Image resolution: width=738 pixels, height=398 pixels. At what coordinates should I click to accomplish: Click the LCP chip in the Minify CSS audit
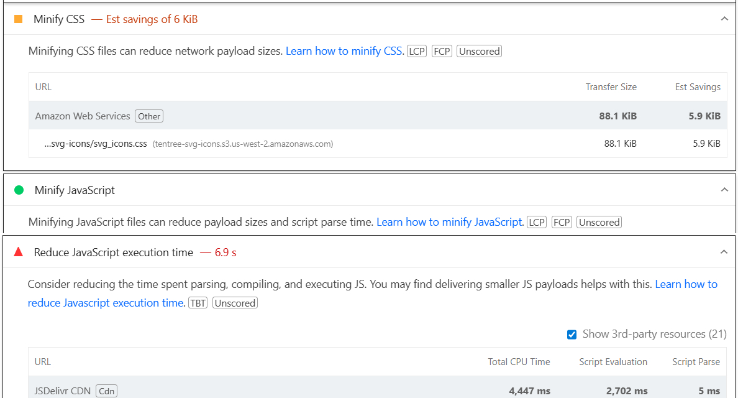click(416, 50)
